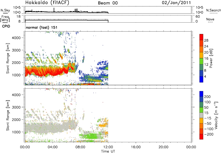Click the "Beam 00" header label
221x153 pixels.
[x=108, y=3]
